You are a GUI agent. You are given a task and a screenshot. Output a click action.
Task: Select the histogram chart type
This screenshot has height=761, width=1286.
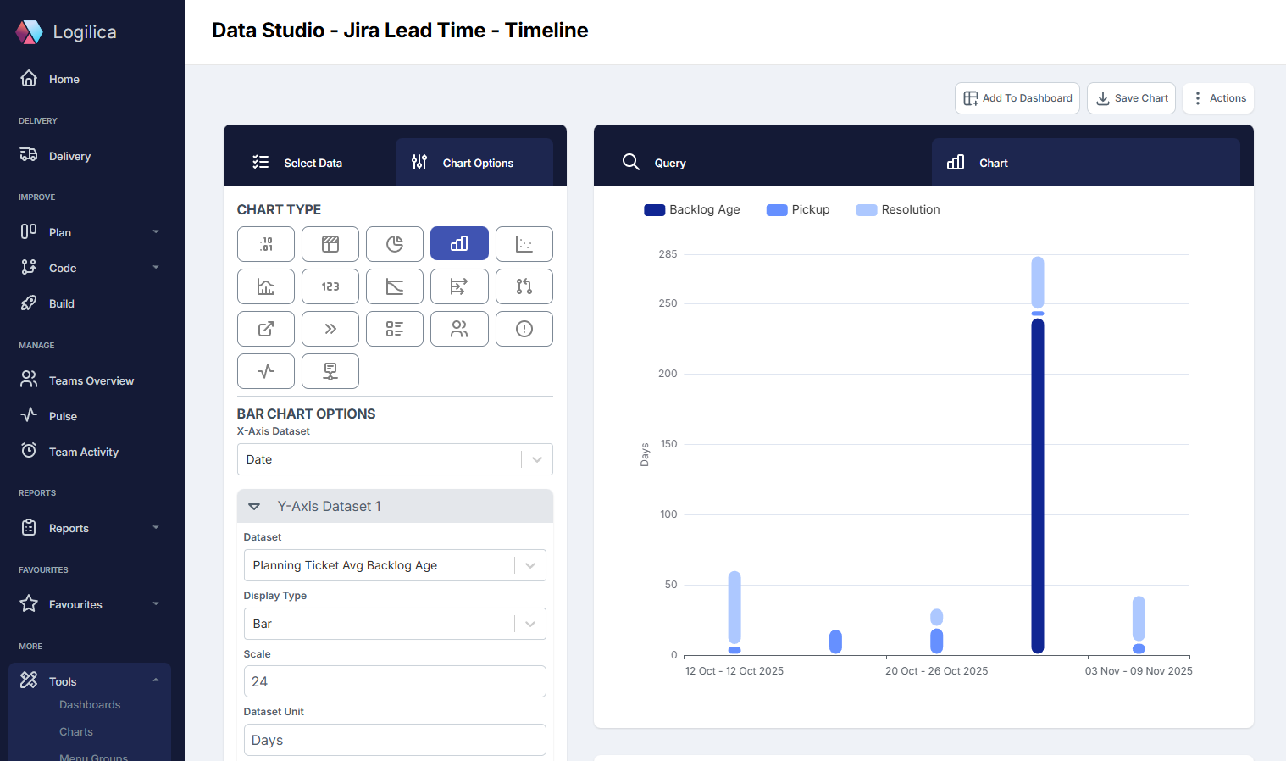coord(266,286)
